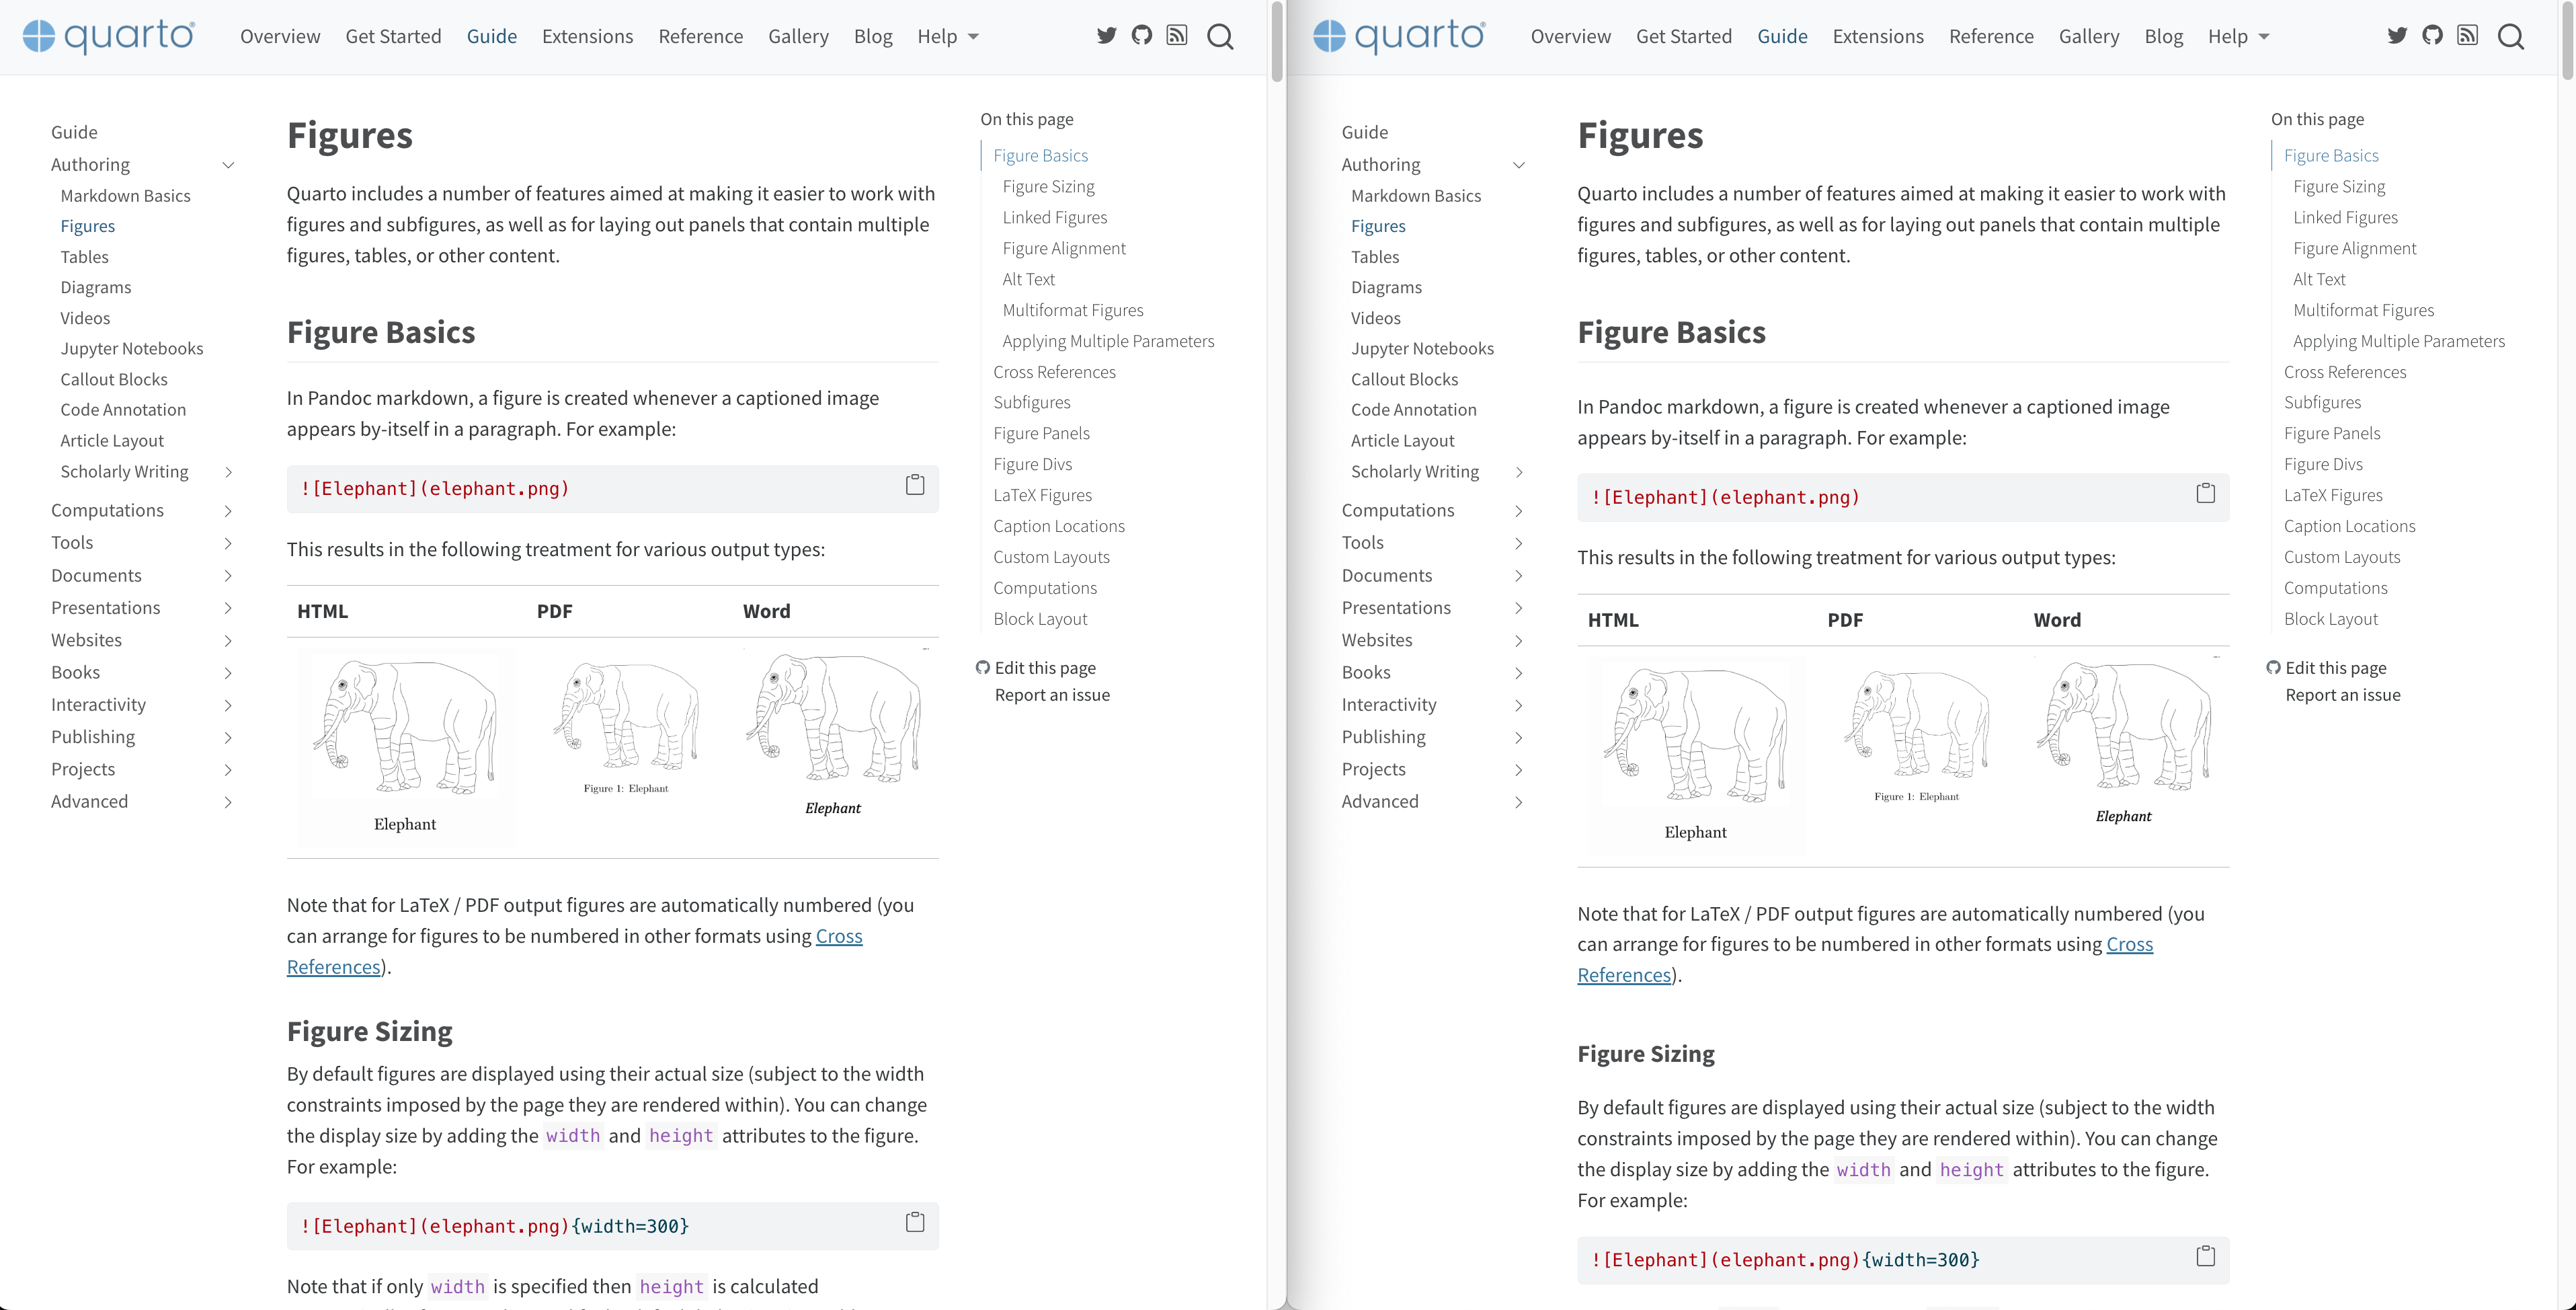Open Diagrams page in right window sidebar
2576x1310 pixels.
coord(1386,287)
